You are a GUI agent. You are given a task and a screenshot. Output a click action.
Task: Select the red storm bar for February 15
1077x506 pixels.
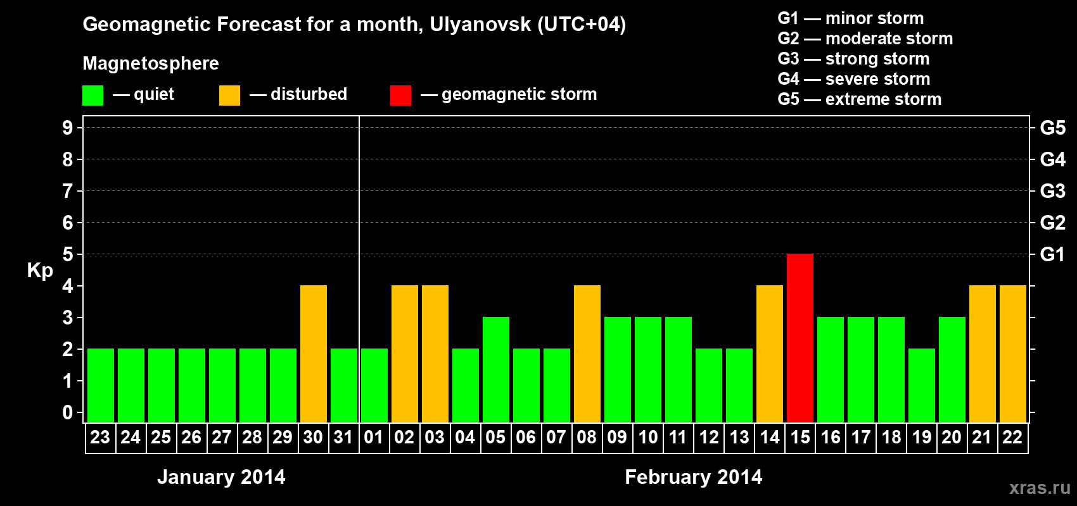800,338
